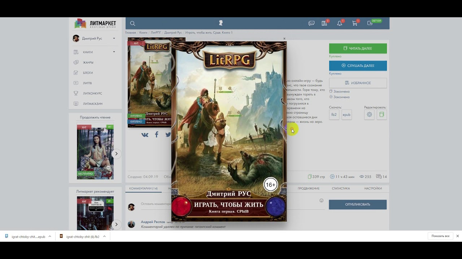Go to Главная breadcrumb link
Viewport: 462px width, 259px height.
click(x=131, y=32)
